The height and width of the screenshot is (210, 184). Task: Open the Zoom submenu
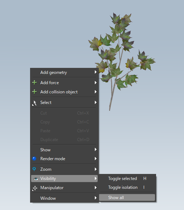click(64, 169)
